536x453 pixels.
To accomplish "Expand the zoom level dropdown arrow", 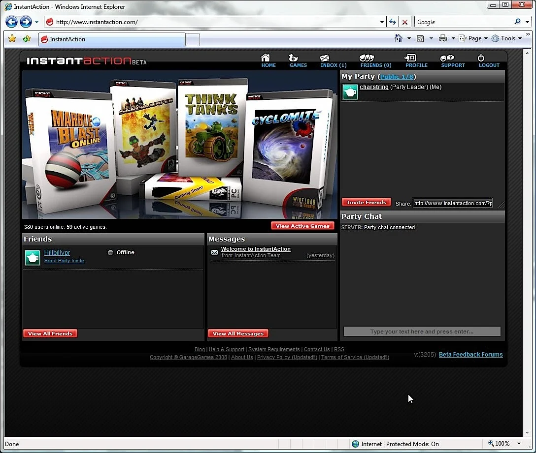I will (x=519, y=444).
